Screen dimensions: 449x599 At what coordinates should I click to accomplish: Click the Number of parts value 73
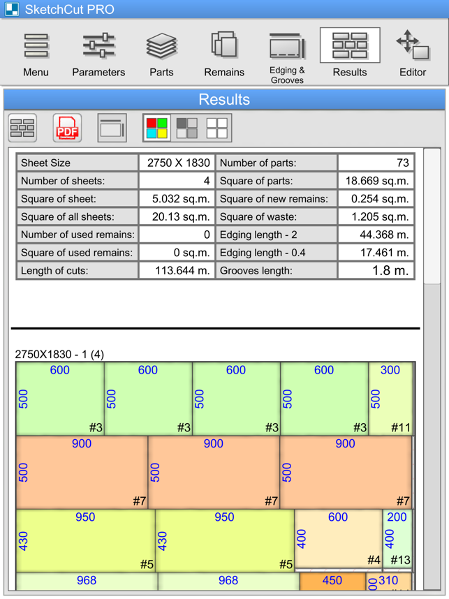click(x=376, y=163)
